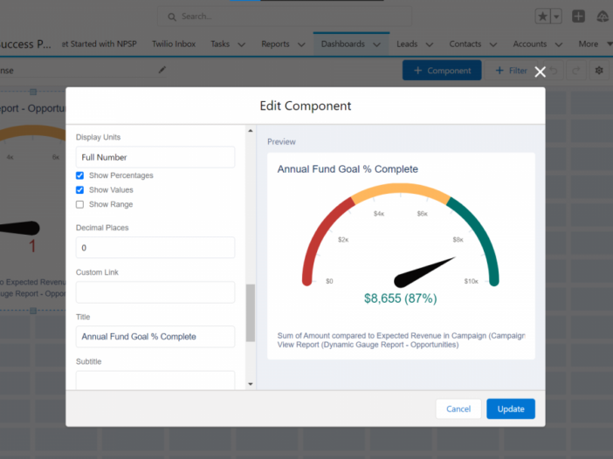
Task: Toggle the Show Percentages checkbox
Action: point(79,175)
